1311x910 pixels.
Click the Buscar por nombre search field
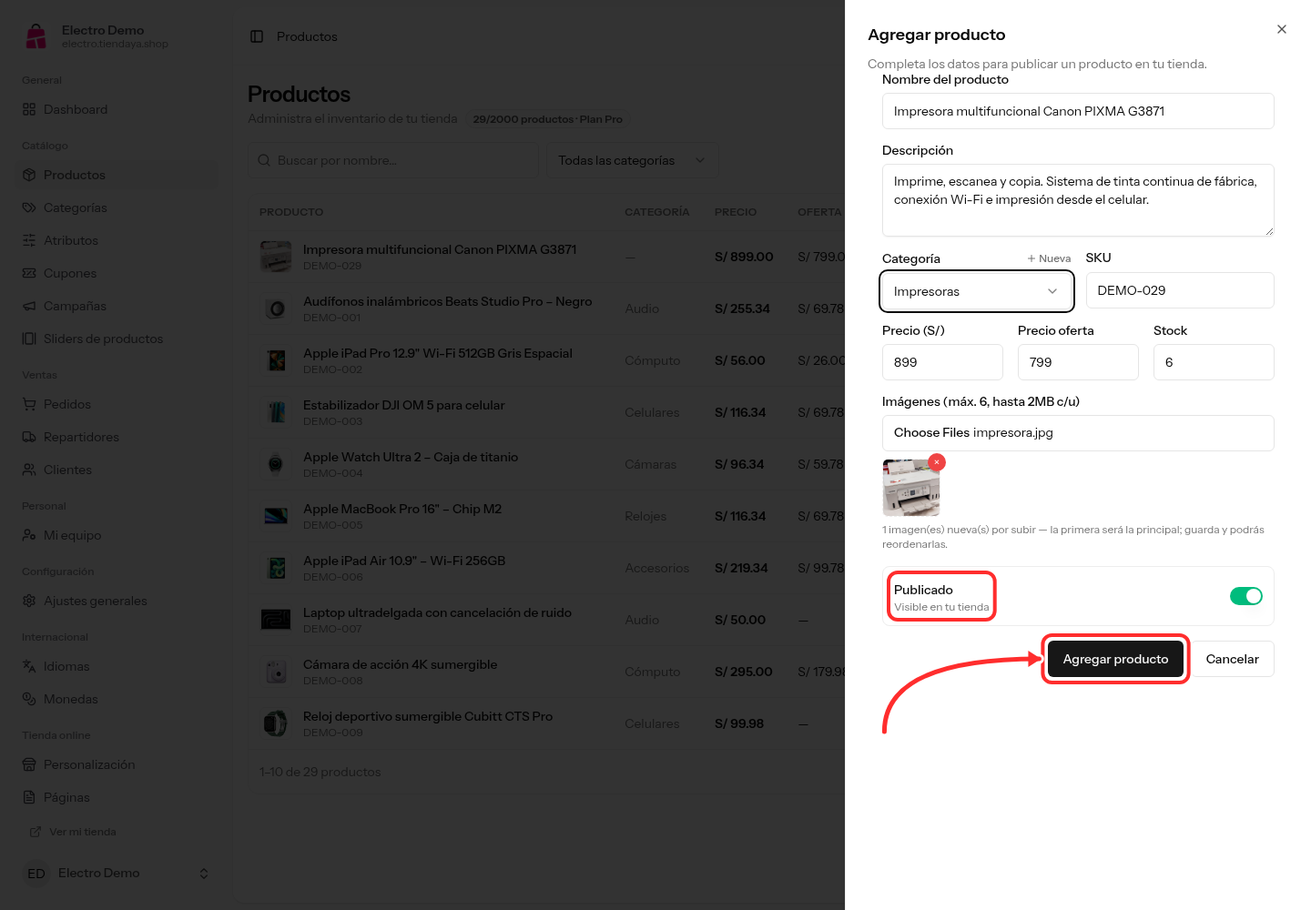(x=393, y=160)
